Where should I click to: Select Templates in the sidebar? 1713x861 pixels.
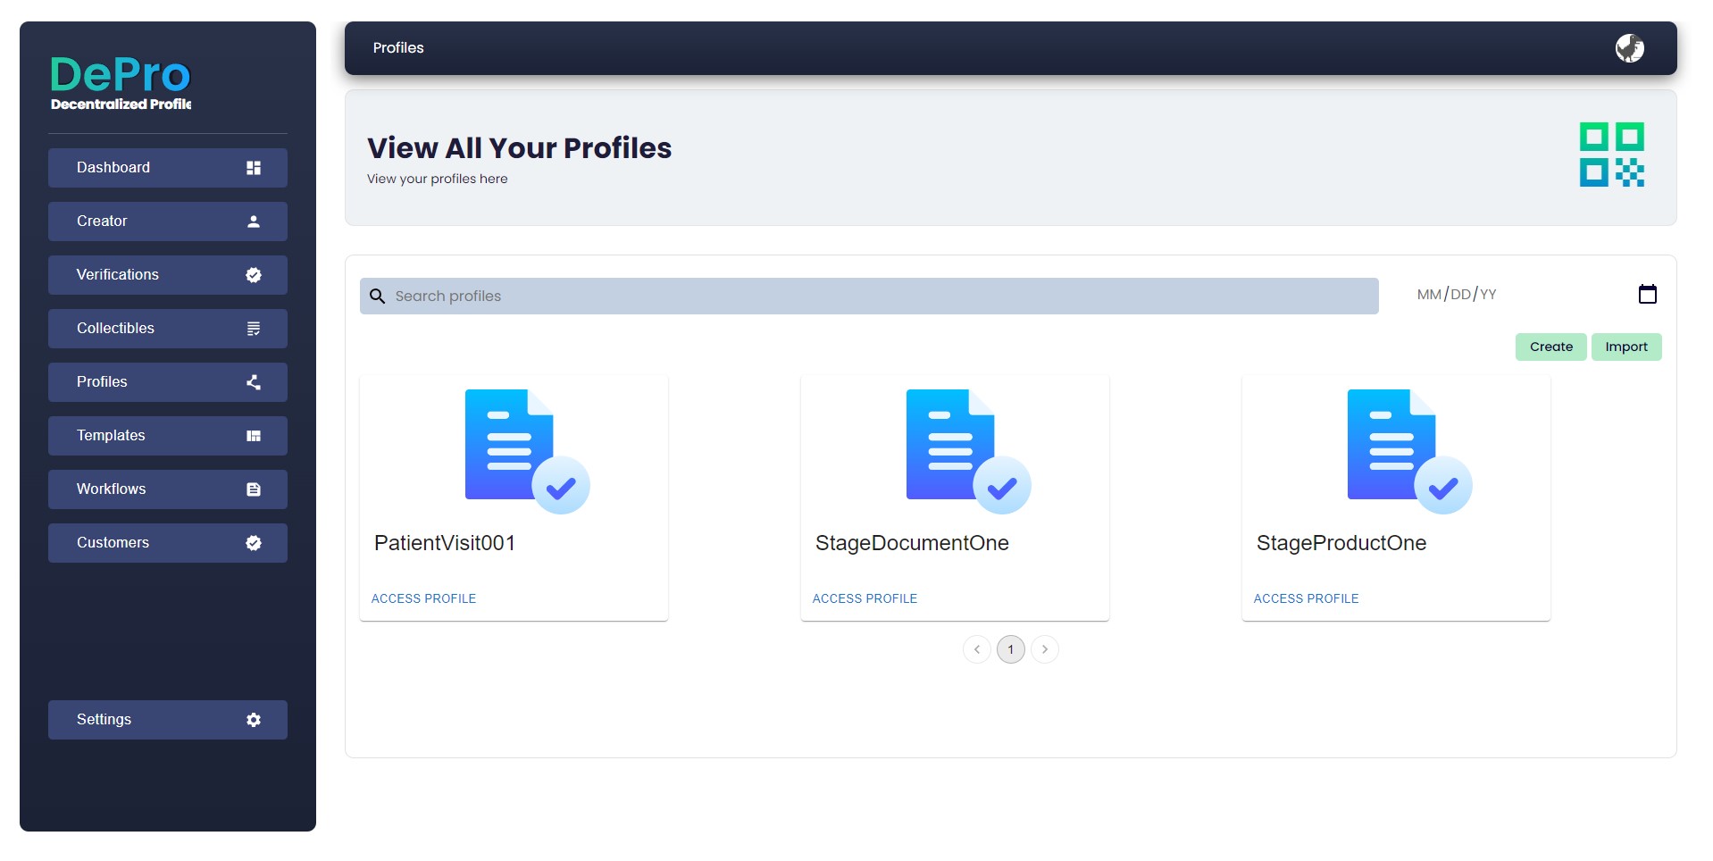point(168,436)
